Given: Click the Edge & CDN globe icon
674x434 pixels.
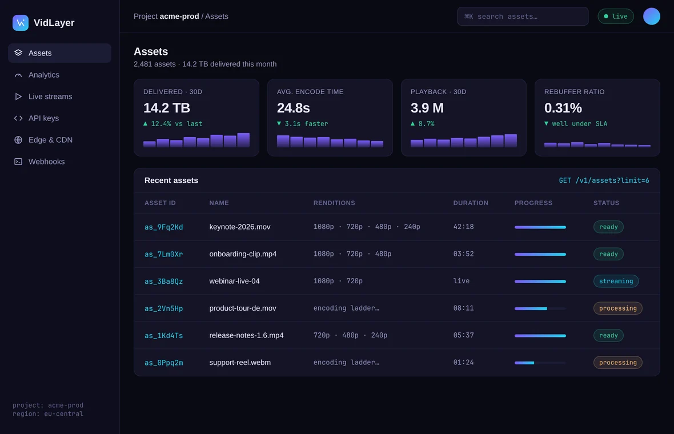Looking at the screenshot, I should click(18, 140).
